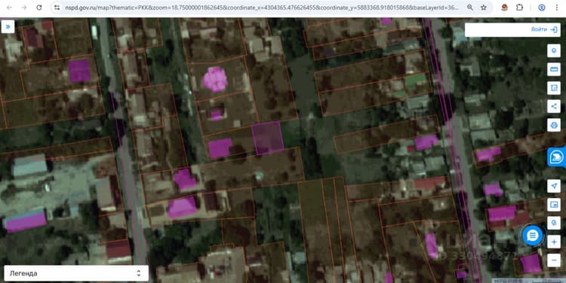Open the round blue chat button
The width and height of the screenshot is (566, 283).
coord(533,236)
